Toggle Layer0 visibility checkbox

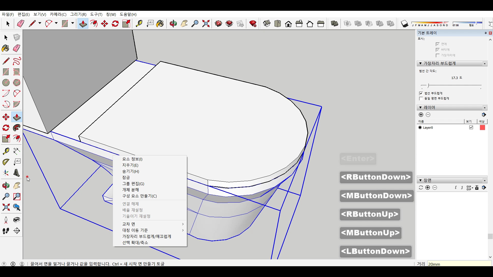[x=471, y=127]
